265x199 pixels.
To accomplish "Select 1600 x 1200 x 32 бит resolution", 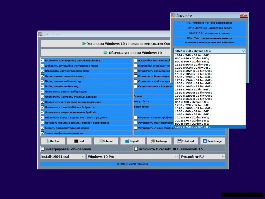I will click(210, 77).
